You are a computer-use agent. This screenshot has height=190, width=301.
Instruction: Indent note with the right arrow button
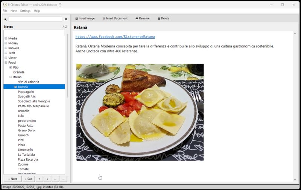63,179
